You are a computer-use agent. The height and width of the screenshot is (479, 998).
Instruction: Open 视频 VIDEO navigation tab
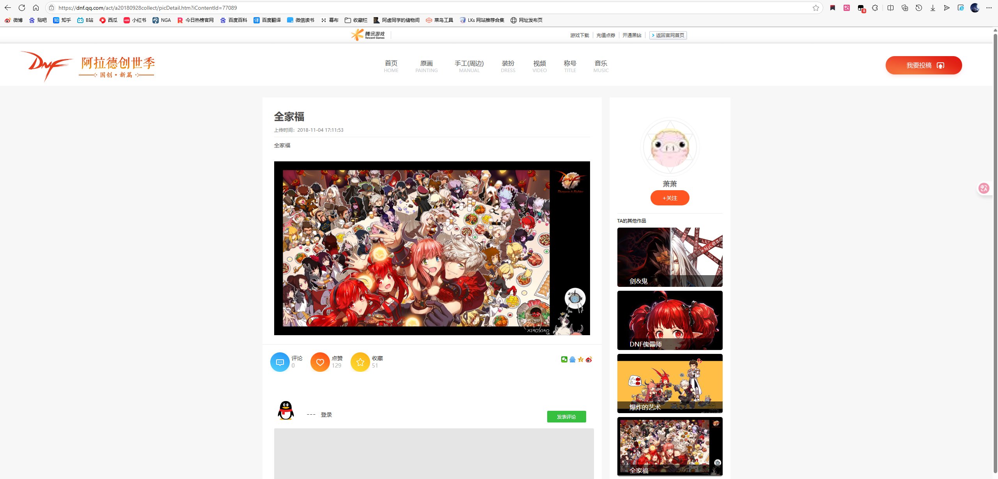540,66
